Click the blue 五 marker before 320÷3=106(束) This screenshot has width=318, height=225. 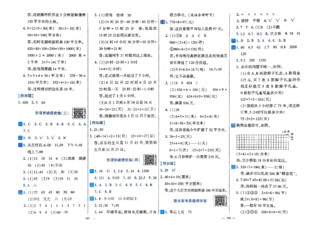coord(233,167)
